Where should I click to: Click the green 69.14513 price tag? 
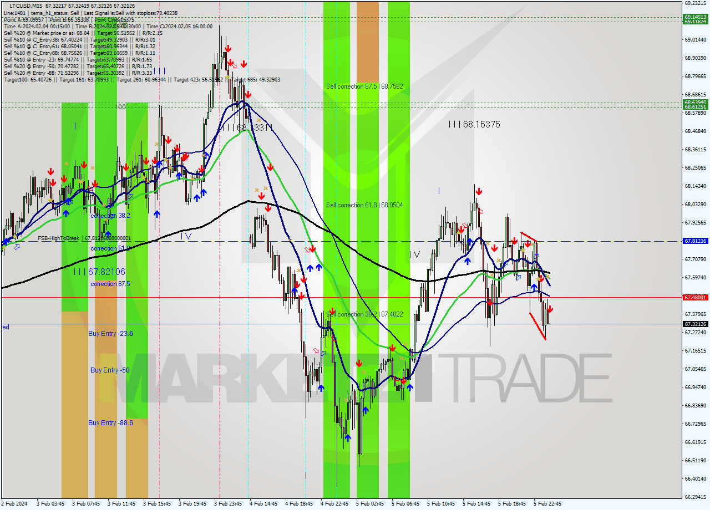click(x=696, y=17)
